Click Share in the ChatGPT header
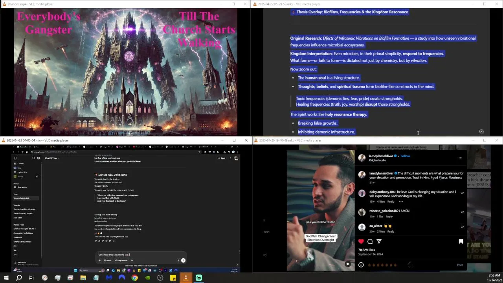 (222, 158)
